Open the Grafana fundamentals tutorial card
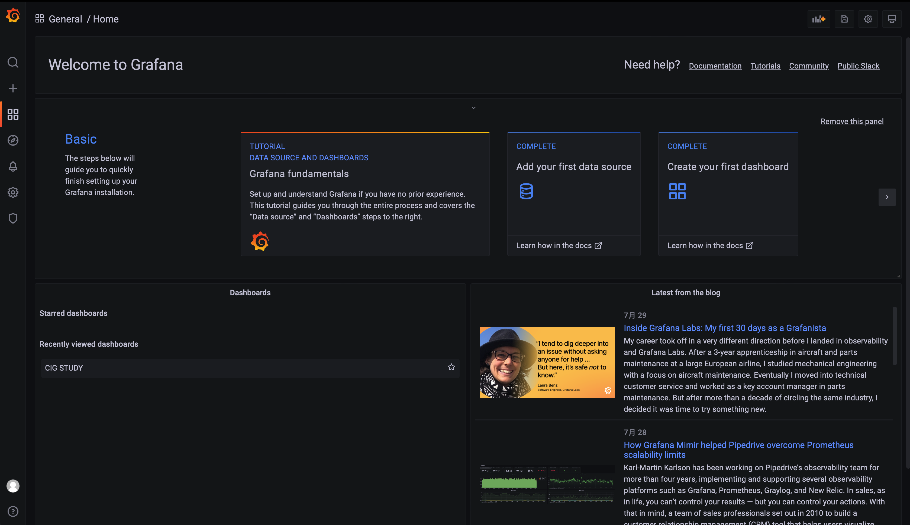 coord(365,194)
